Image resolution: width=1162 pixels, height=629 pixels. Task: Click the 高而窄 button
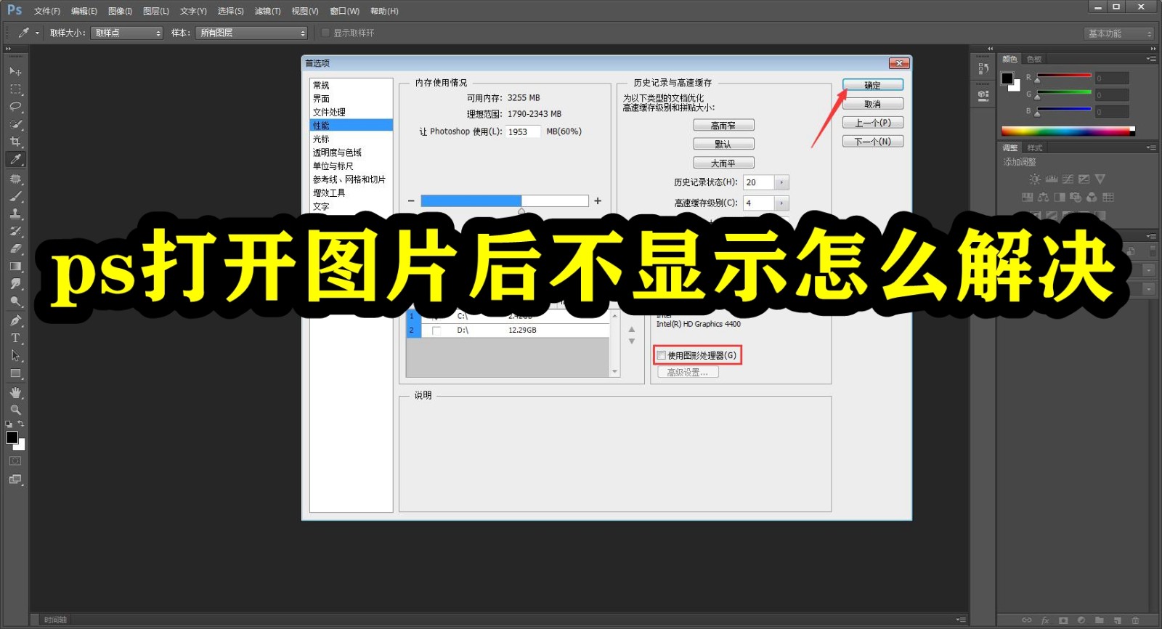pos(723,126)
